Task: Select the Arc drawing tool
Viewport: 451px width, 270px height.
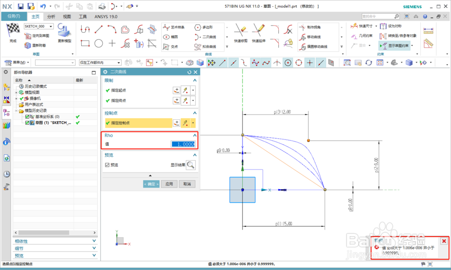Action: coord(112,29)
